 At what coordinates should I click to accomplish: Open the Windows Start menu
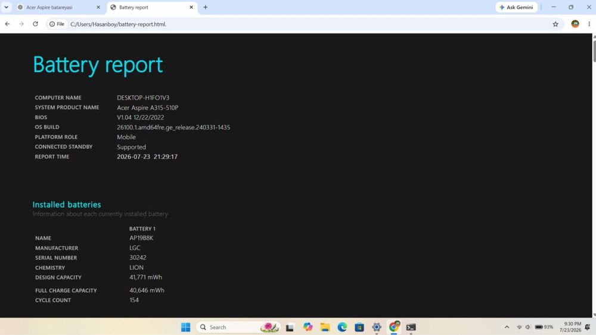tap(185, 327)
